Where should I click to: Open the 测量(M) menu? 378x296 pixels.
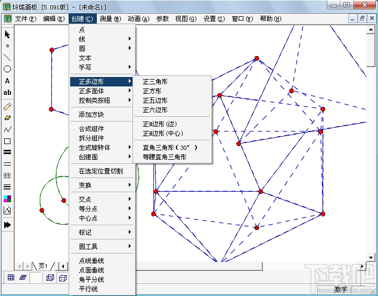[x=110, y=18]
